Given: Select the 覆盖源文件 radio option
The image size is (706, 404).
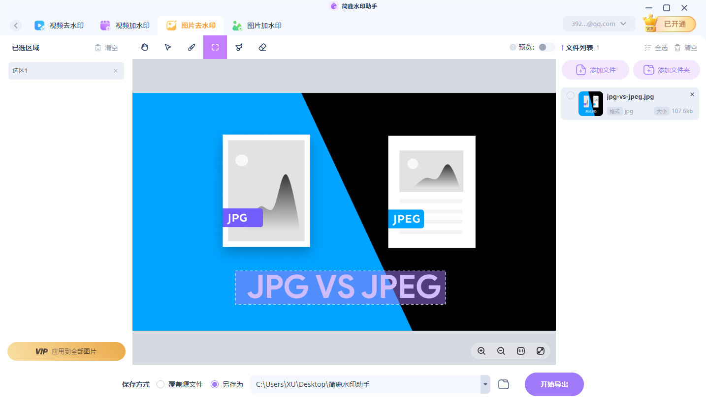Looking at the screenshot, I should 160,384.
